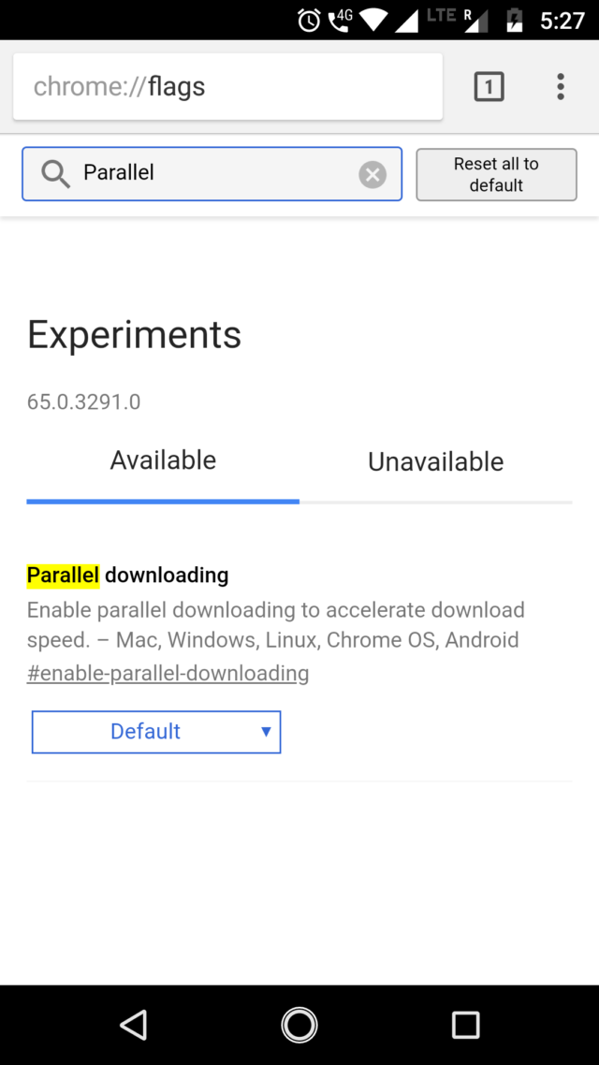Expand the Parallel downloading options selector
Screen dimensions: 599x1065
point(156,732)
